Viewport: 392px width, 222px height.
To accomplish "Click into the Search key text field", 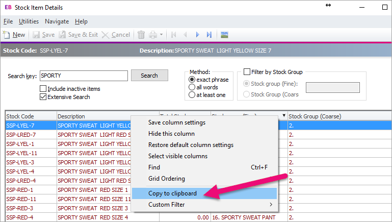I will tap(84, 76).
